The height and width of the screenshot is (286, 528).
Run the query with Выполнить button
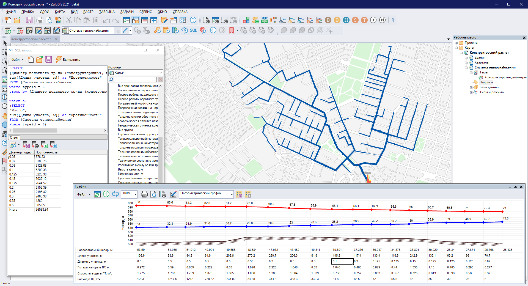(68, 60)
